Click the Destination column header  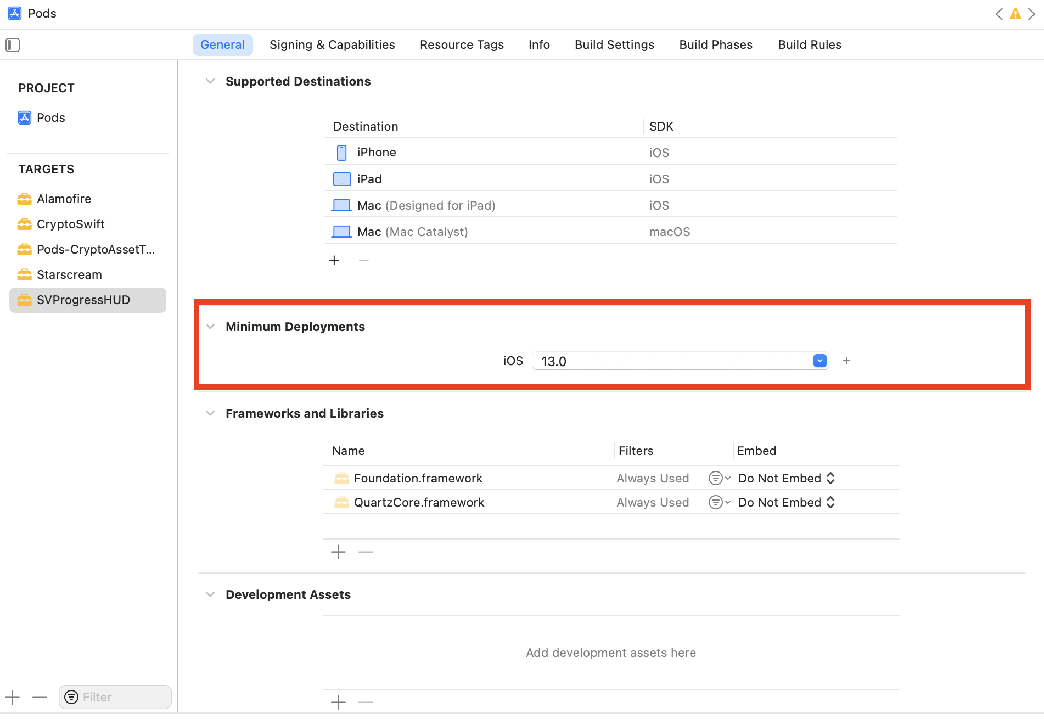click(366, 126)
